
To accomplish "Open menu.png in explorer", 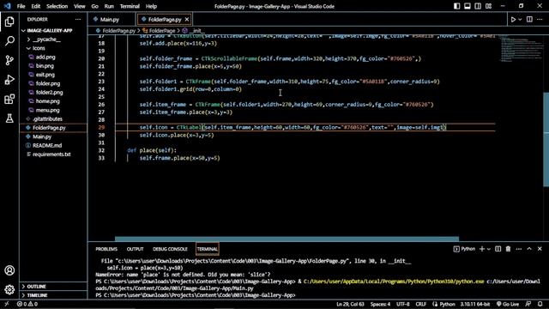I will tap(53, 110).
